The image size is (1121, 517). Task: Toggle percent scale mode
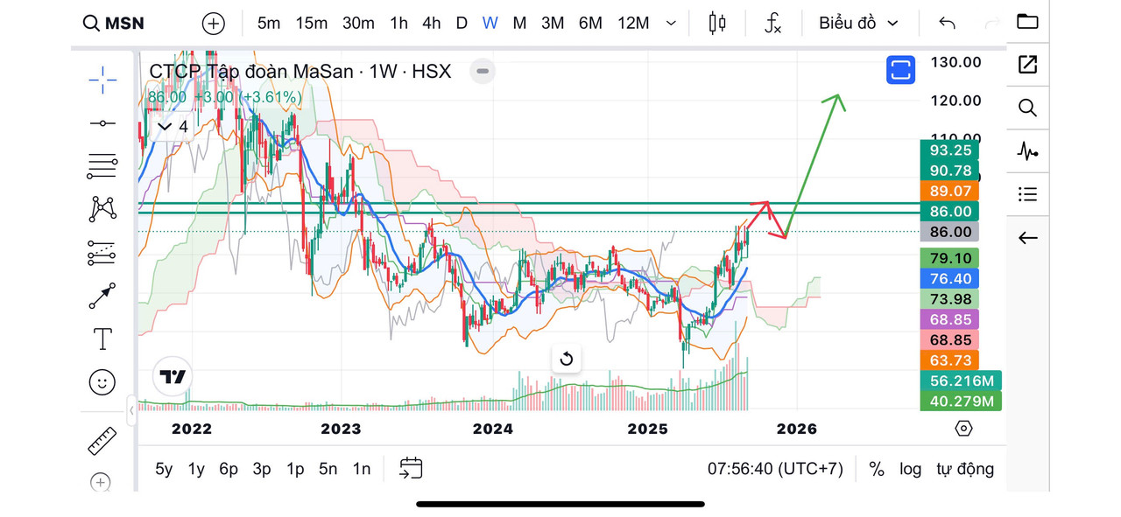[x=877, y=469]
